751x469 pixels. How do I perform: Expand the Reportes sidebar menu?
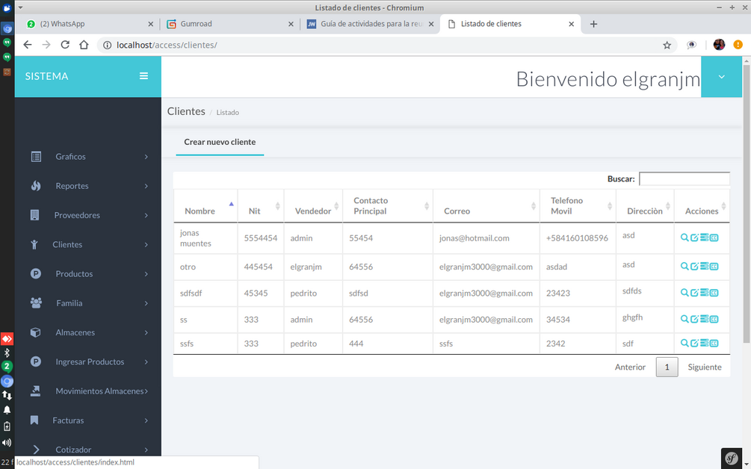click(x=88, y=186)
